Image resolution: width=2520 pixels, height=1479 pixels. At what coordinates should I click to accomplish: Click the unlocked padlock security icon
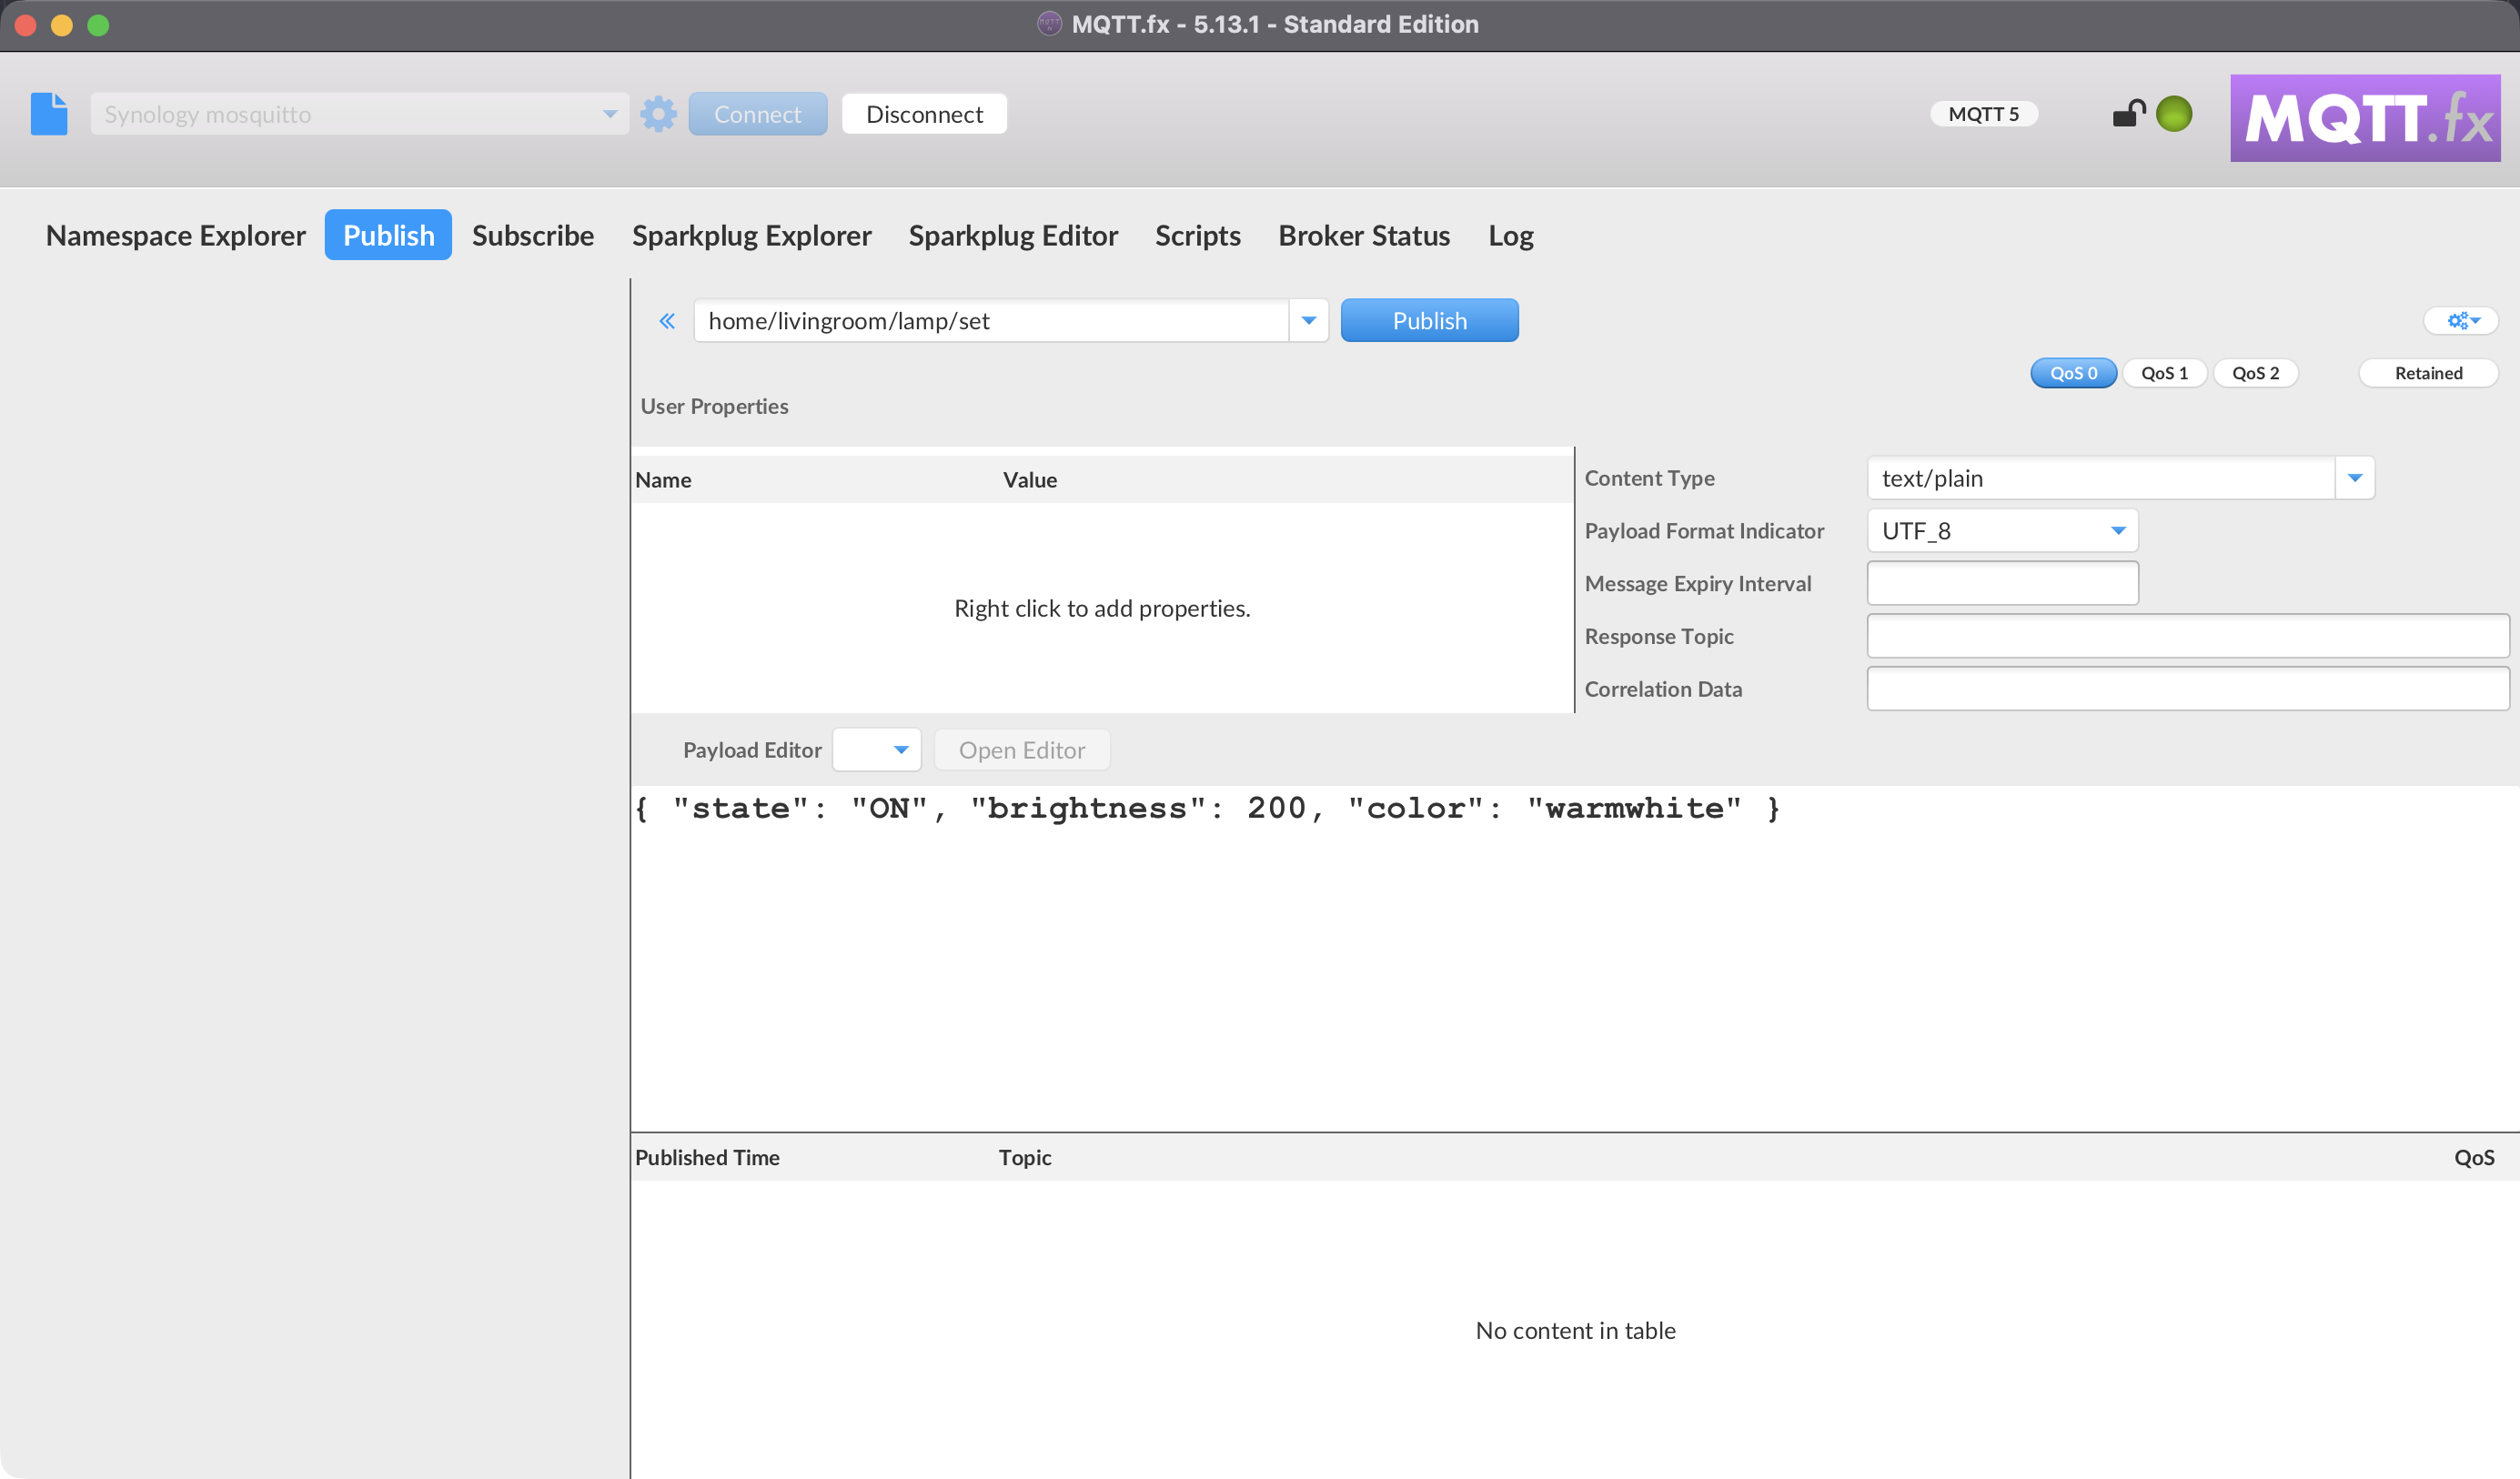point(2129,114)
